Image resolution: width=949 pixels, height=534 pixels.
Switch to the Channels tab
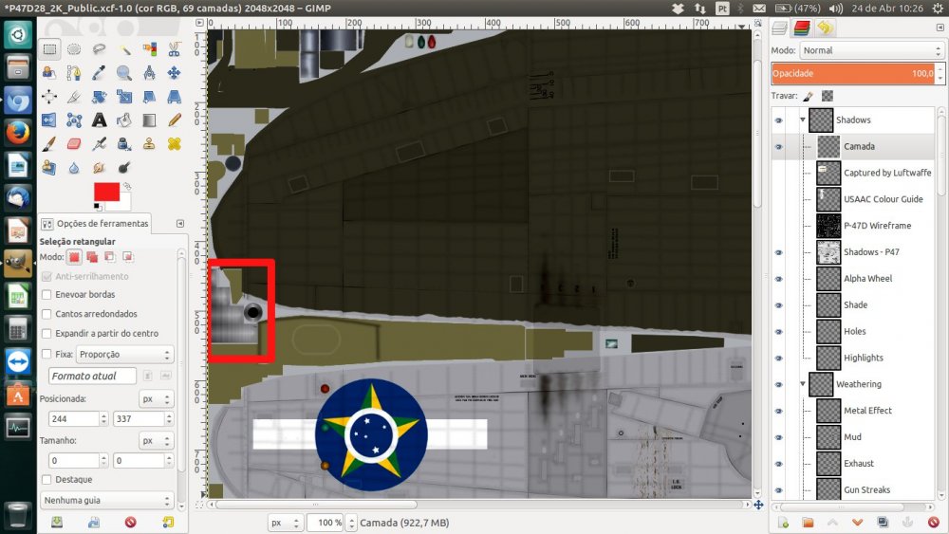coord(802,28)
